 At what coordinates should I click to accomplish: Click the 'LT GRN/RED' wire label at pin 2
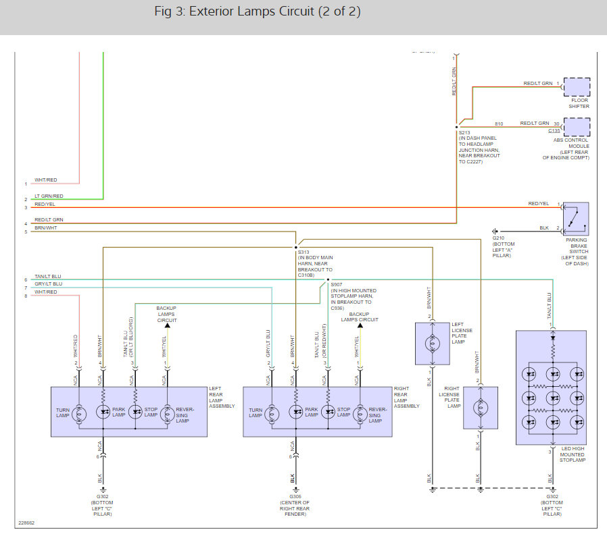[49, 196]
